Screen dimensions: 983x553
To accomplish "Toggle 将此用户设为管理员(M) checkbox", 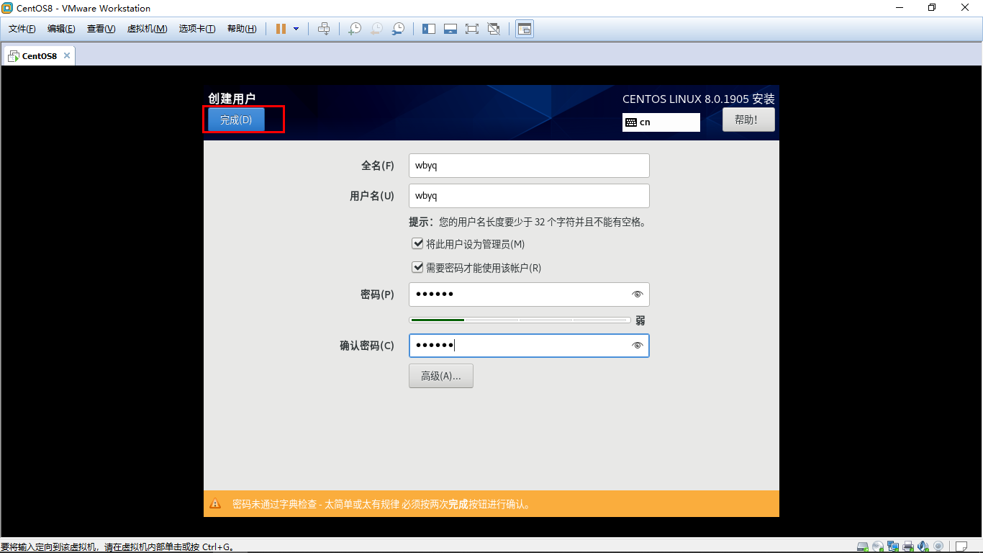I will (417, 244).
